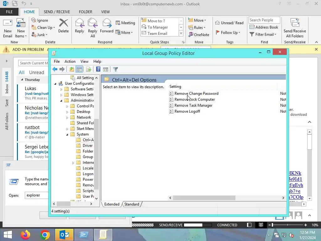Select the Driver folder in tree
The image size is (321, 241).
(x=87, y=146)
